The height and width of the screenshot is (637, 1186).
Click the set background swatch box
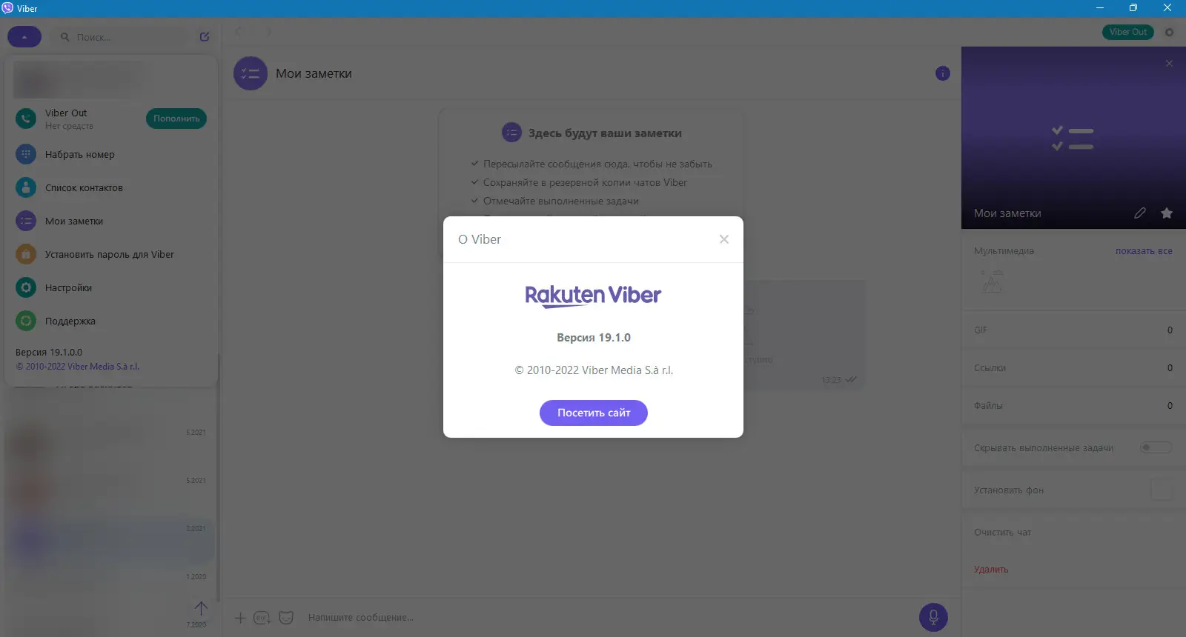click(1162, 490)
